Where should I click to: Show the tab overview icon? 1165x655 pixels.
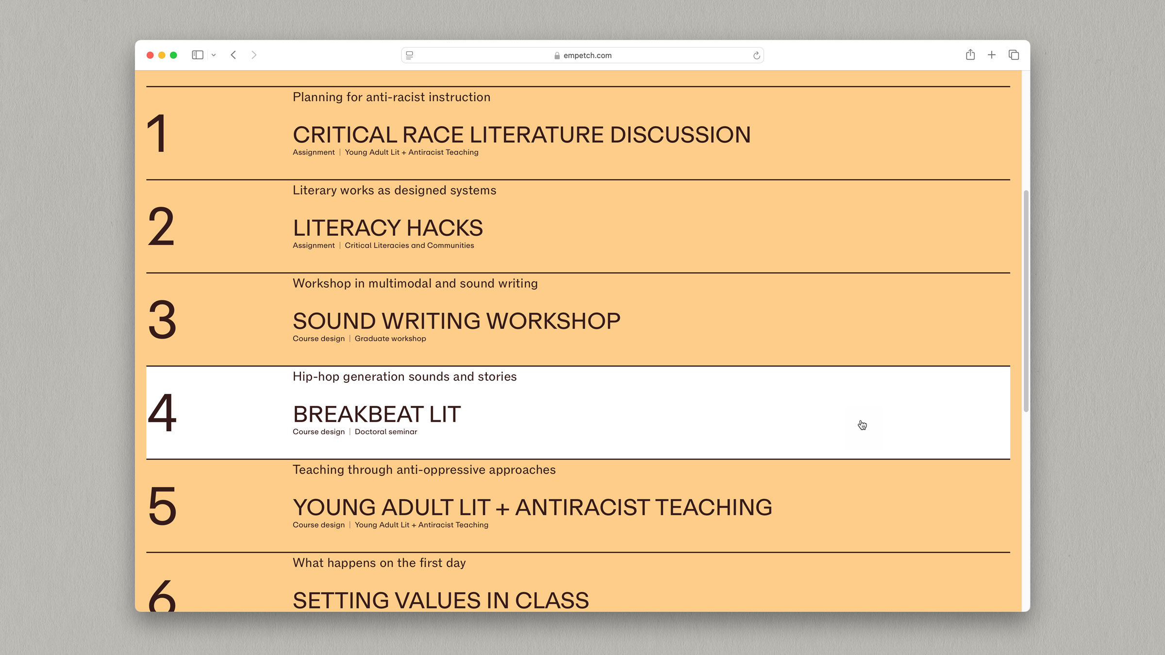pos(1014,55)
